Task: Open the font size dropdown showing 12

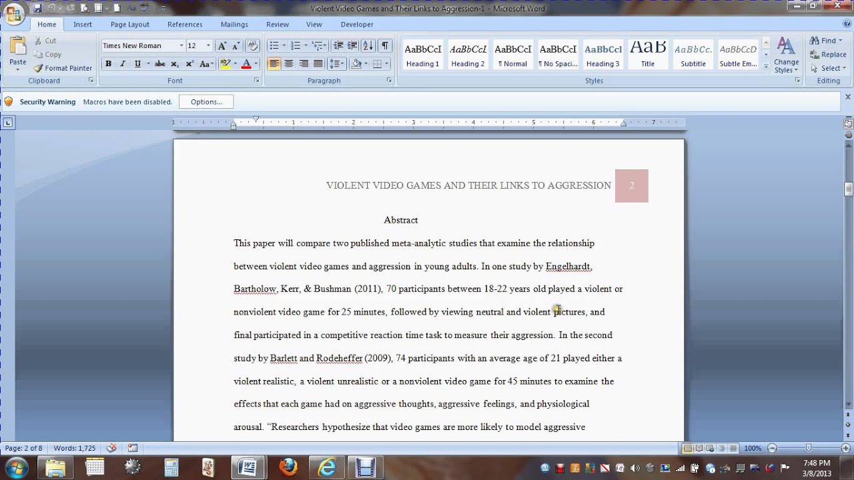Action: tap(208, 46)
